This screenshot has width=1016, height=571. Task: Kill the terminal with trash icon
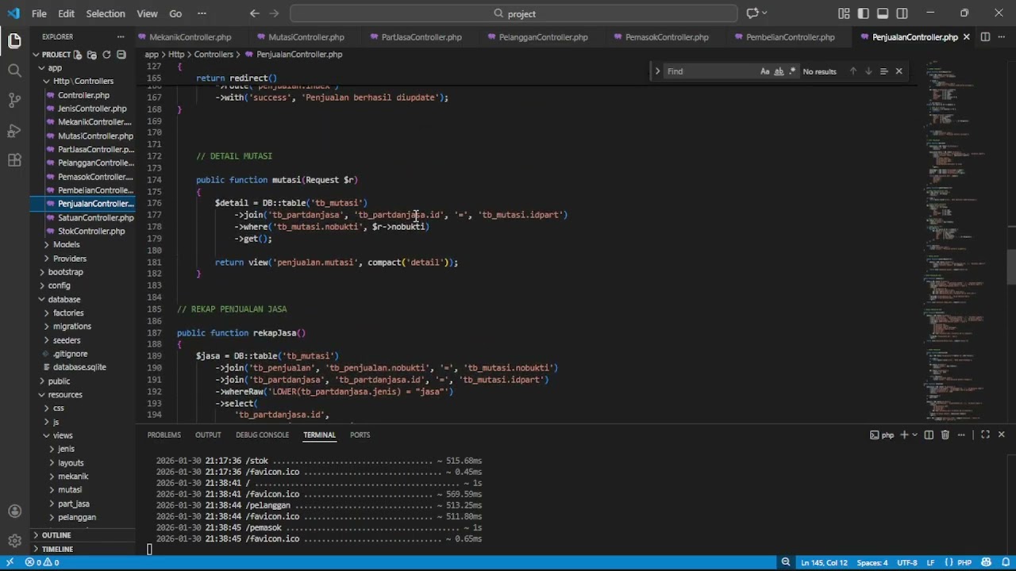[945, 435]
